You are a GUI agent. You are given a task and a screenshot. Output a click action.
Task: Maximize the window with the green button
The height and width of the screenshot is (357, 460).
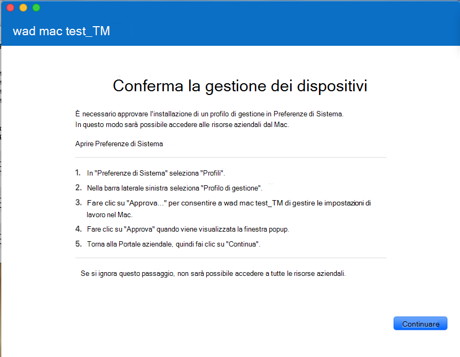(36, 8)
